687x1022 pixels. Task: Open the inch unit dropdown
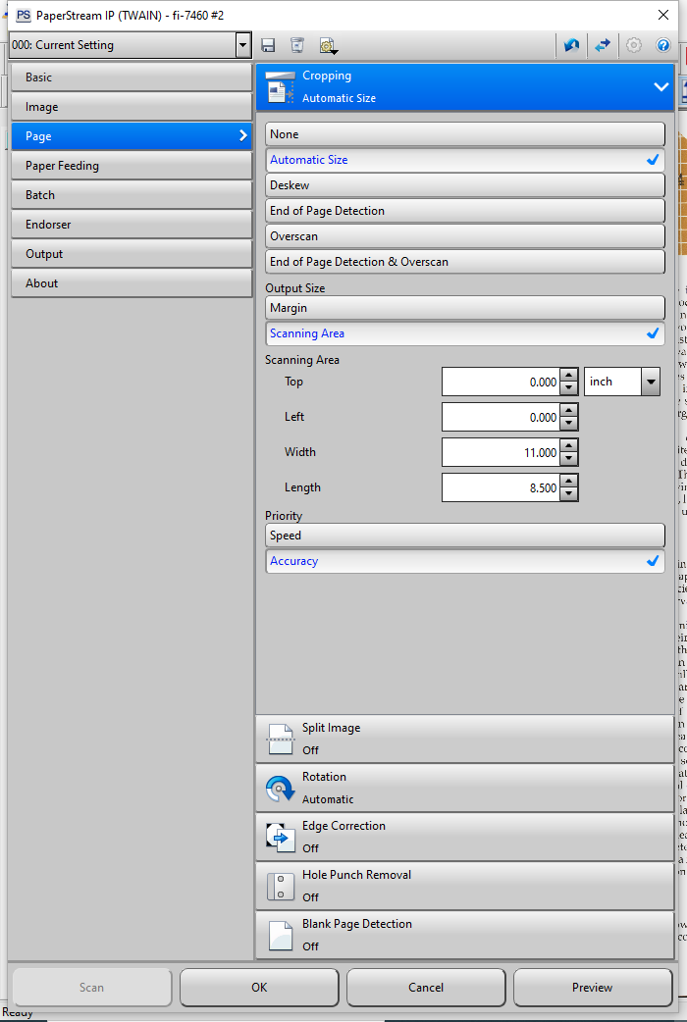(x=650, y=383)
